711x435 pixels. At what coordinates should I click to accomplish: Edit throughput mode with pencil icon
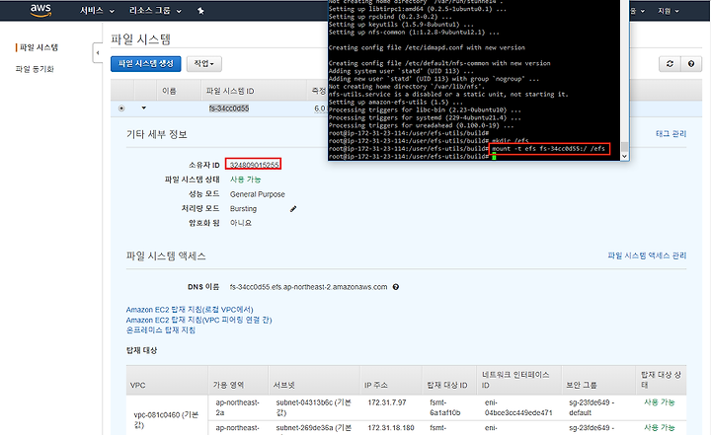tap(293, 209)
